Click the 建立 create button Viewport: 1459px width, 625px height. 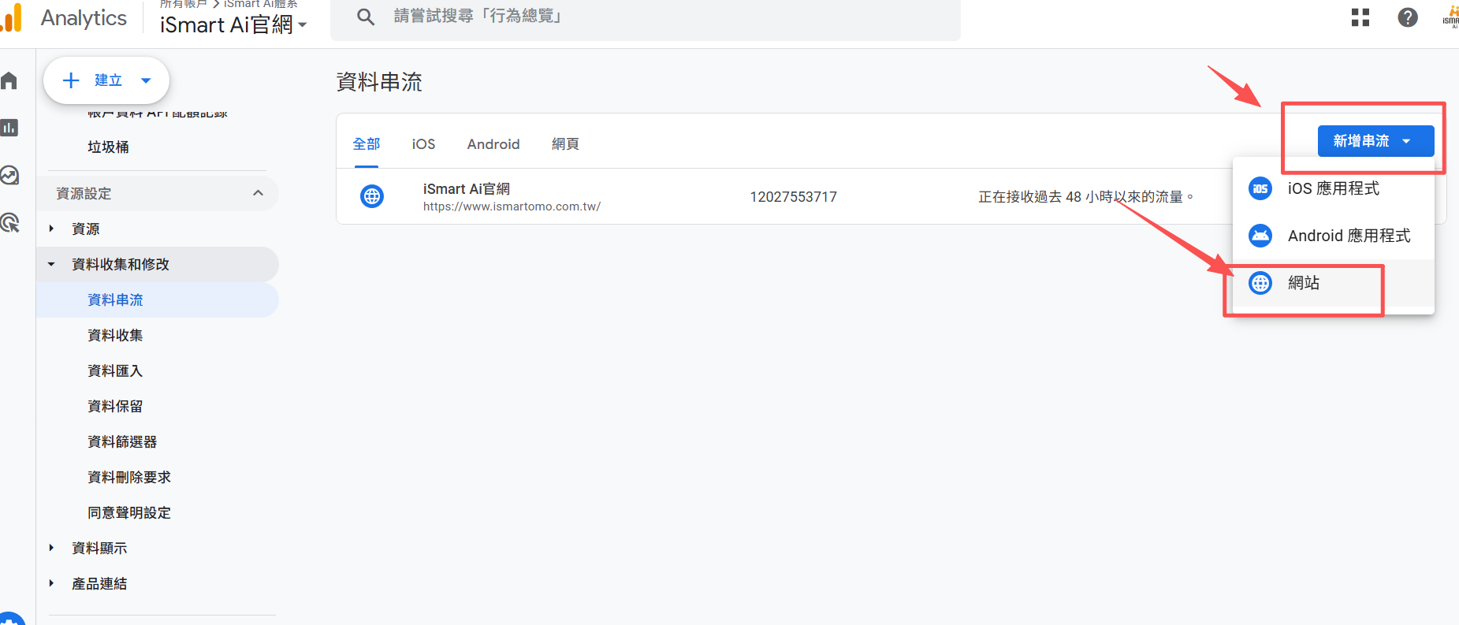(106, 80)
